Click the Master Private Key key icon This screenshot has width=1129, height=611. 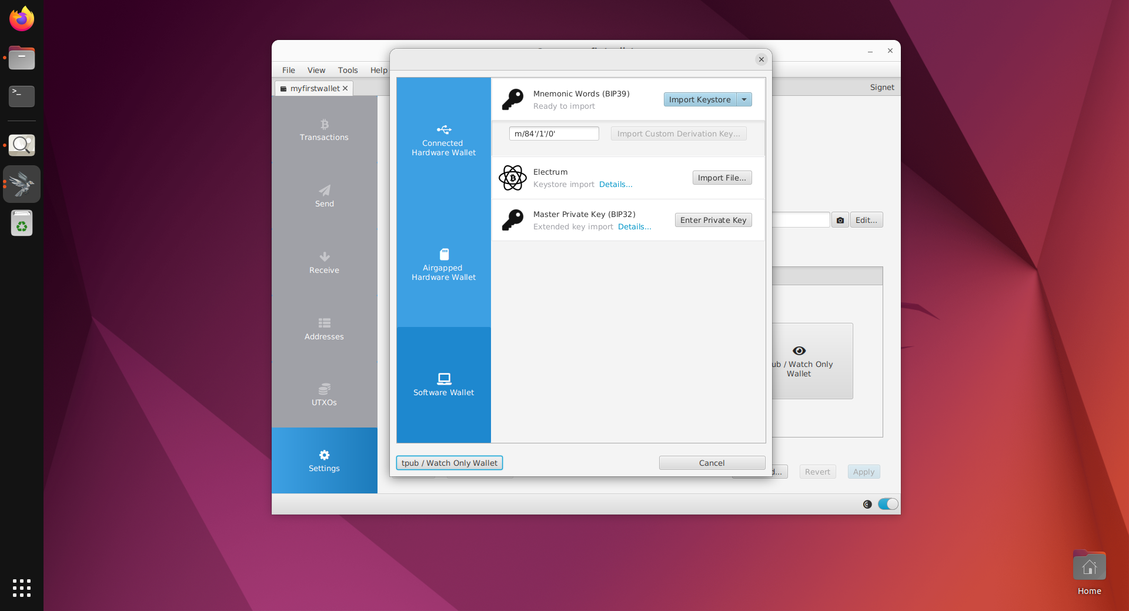coord(512,220)
